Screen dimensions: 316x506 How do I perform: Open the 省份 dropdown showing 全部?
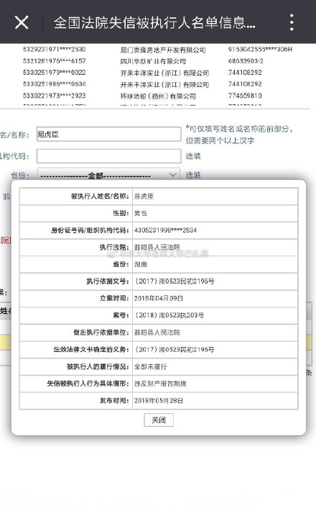point(108,175)
